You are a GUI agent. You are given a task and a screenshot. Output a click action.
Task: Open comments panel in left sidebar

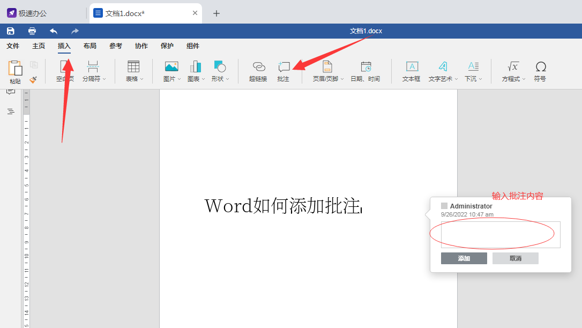(11, 92)
